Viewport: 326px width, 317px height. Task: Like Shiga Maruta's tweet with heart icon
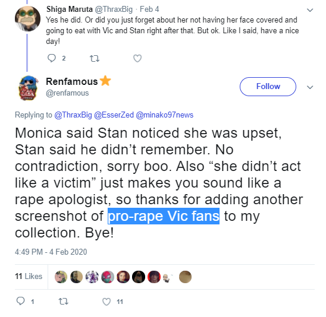[137, 58]
